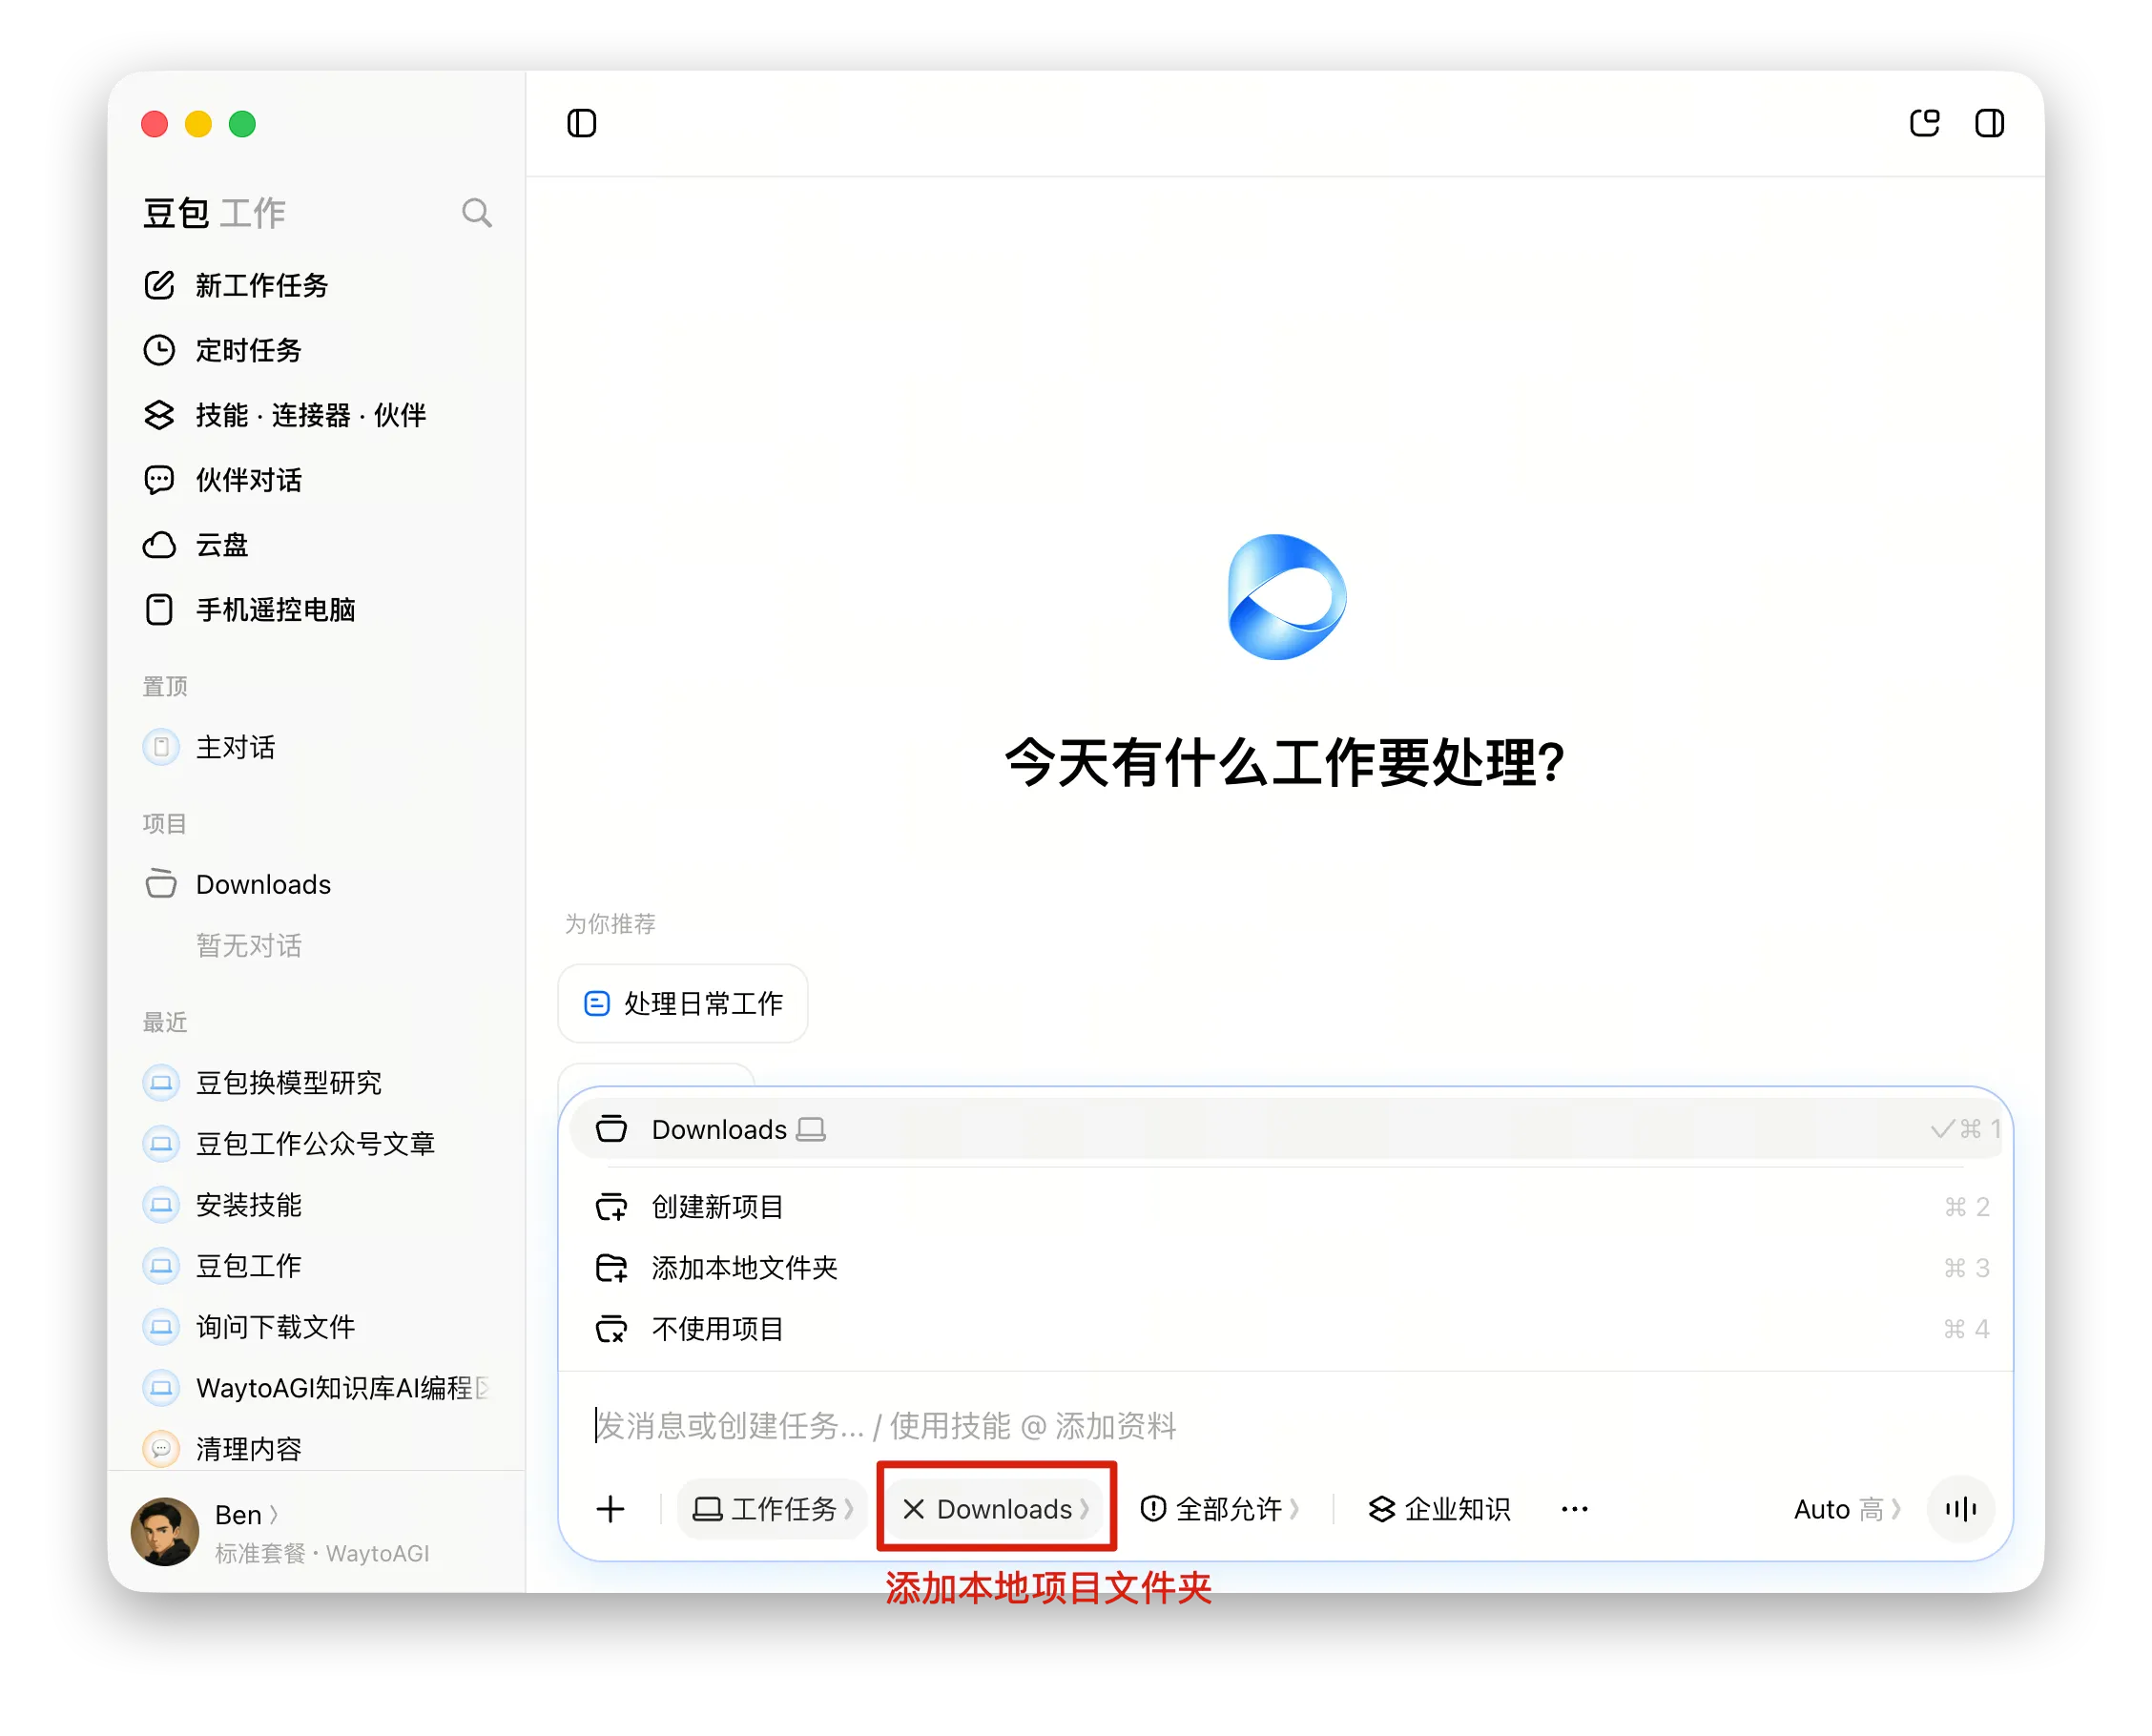Open Ben's user profile menu
Viewport: 2152px width, 1736px height.
[x=246, y=1515]
